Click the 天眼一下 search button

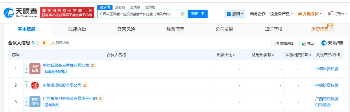click(197, 14)
